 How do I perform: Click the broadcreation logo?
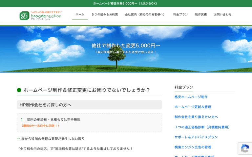tap(40, 16)
